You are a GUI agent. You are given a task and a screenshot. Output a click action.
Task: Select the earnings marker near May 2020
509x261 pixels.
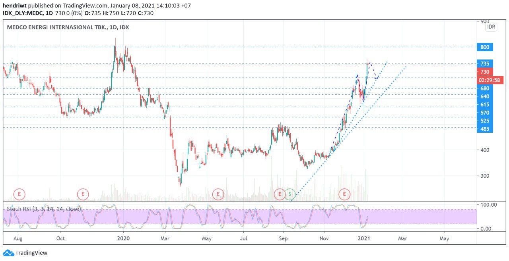218,194
